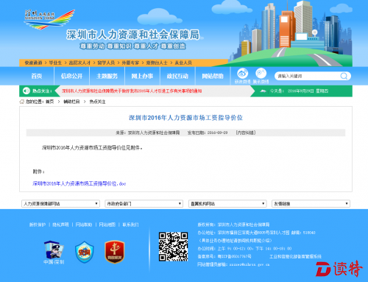Click 首页 in the breadcrumb

click(x=50, y=102)
